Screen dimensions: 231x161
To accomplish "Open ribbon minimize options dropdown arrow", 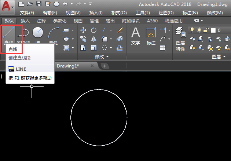I will [x=202, y=21].
